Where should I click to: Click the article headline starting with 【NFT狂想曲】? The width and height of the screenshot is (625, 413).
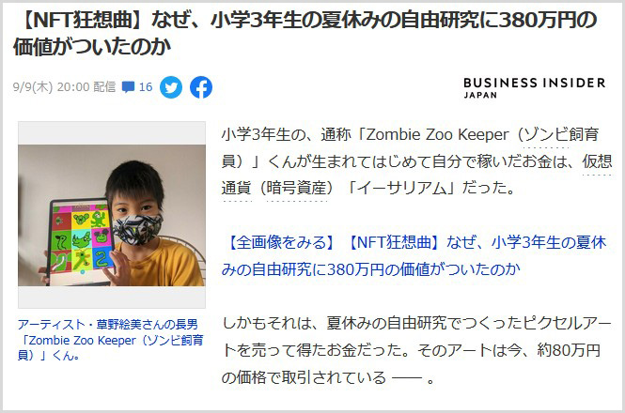click(305, 33)
